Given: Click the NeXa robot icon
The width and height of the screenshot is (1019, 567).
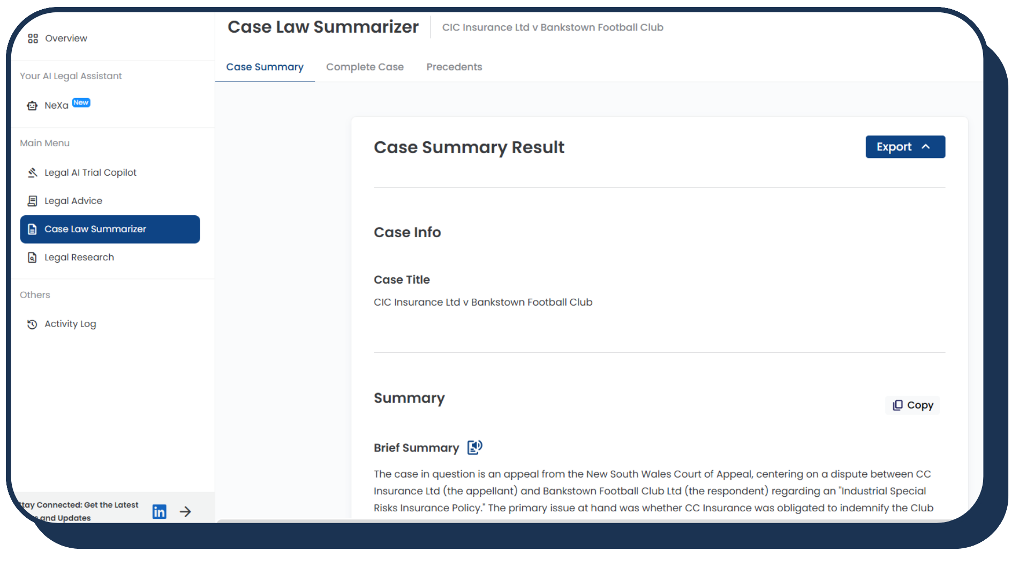Looking at the screenshot, I should (x=32, y=105).
